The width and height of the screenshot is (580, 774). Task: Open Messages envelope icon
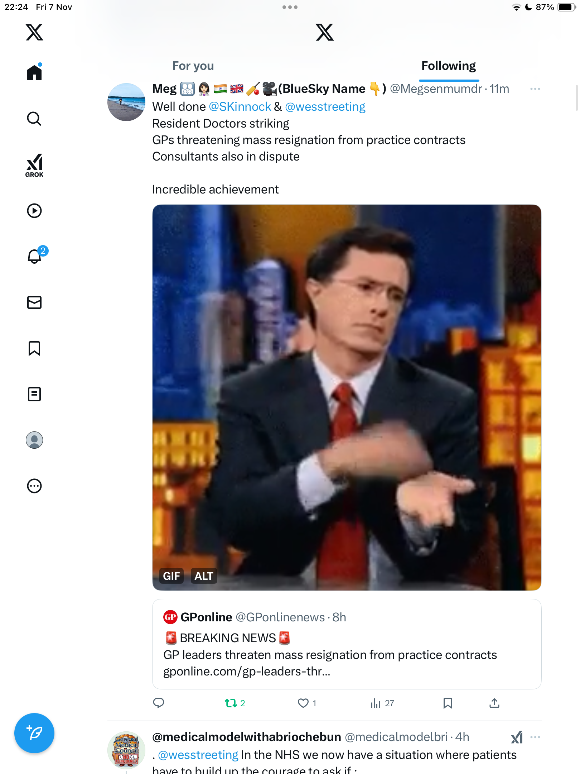(x=34, y=302)
